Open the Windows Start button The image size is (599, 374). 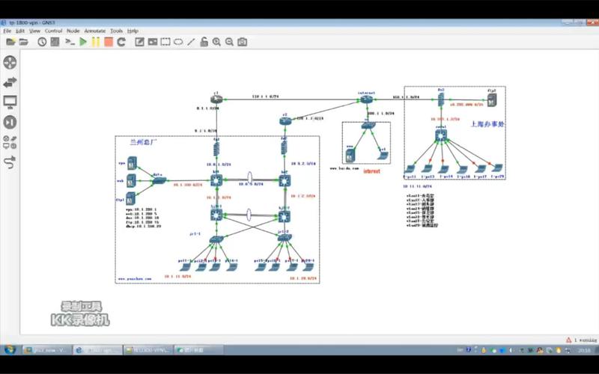point(10,349)
